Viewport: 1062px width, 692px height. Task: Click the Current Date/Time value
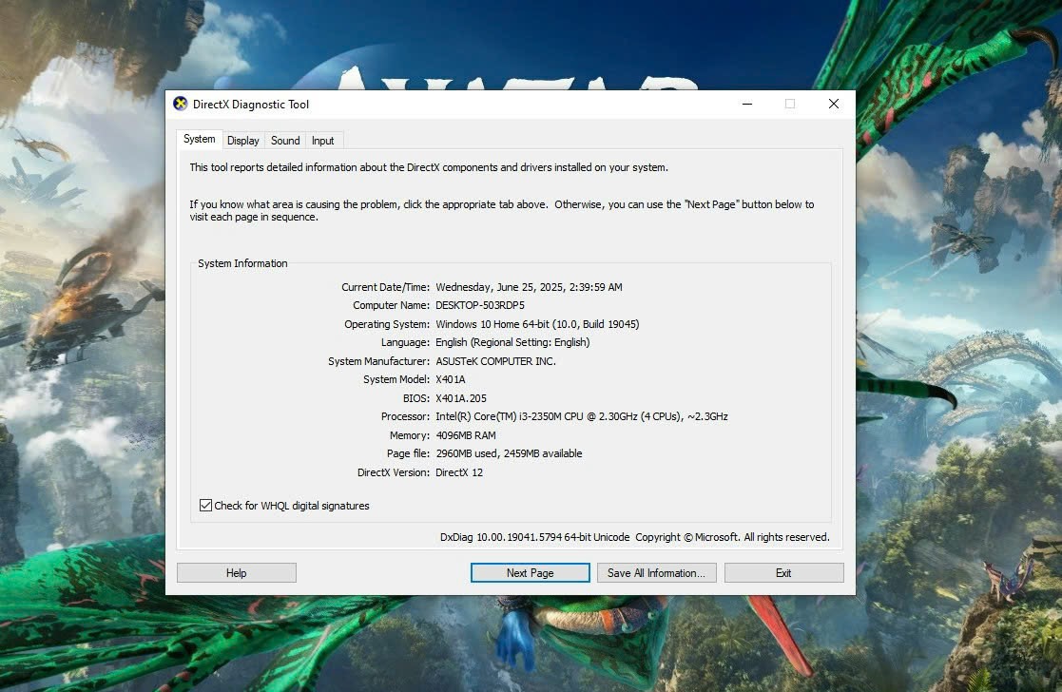coord(529,287)
